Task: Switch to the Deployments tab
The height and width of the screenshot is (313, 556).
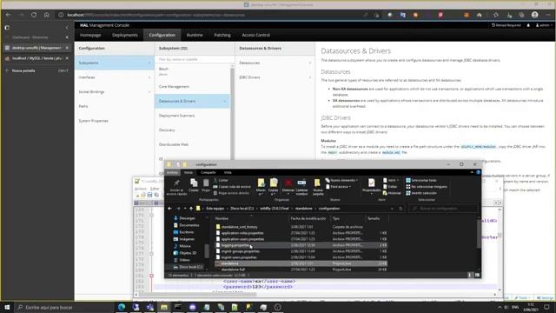Action: point(125,35)
